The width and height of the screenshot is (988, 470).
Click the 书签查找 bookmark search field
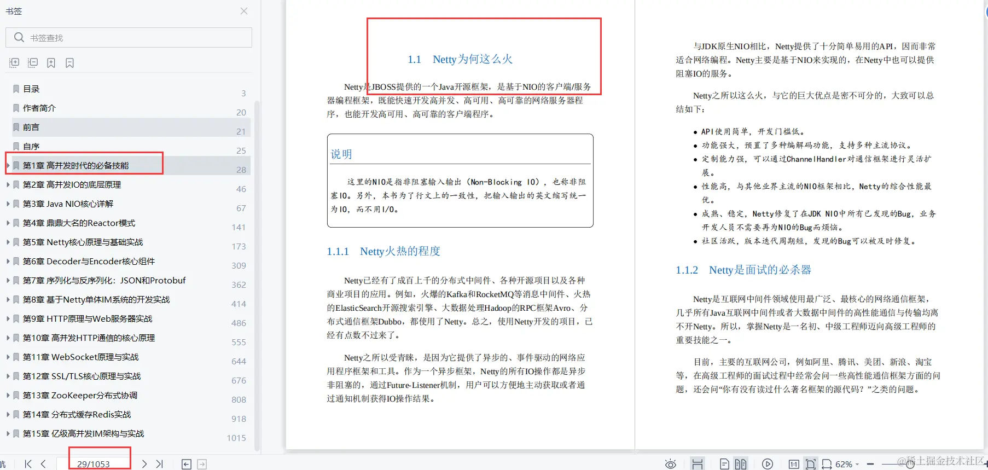pyautogui.click(x=129, y=37)
